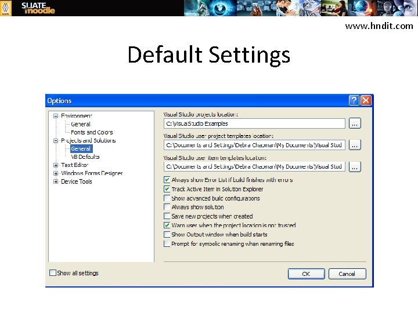Click the www.hndit.com link text

coord(379,26)
